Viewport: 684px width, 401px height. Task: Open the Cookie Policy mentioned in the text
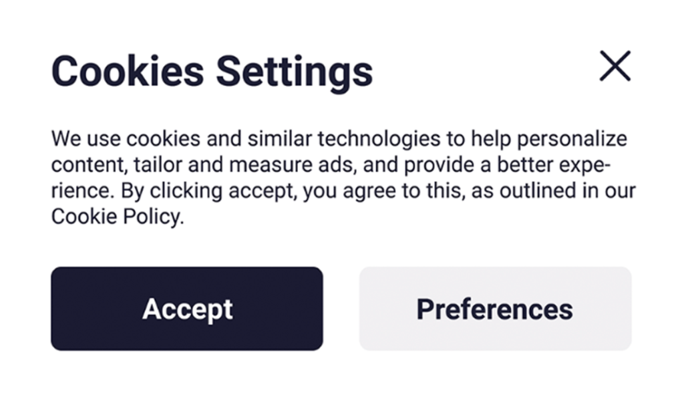click(x=116, y=217)
